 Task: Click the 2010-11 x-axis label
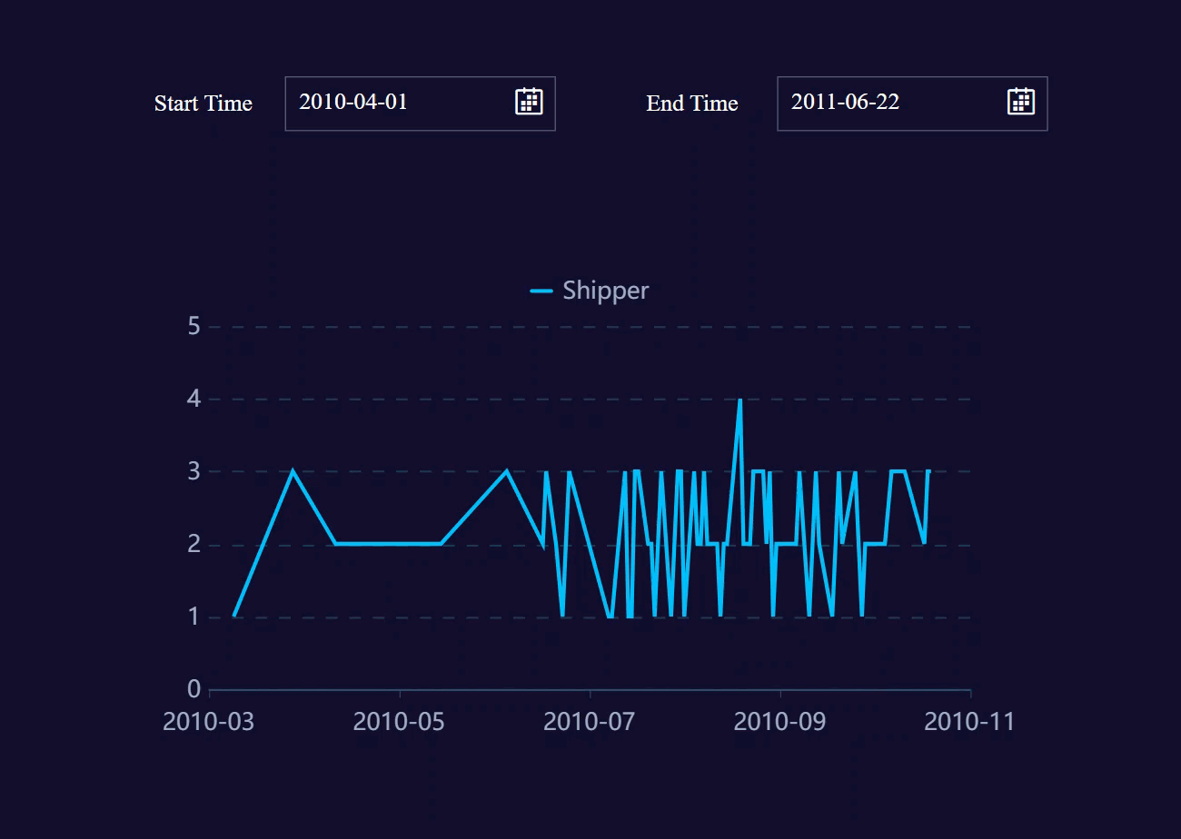[x=970, y=722]
